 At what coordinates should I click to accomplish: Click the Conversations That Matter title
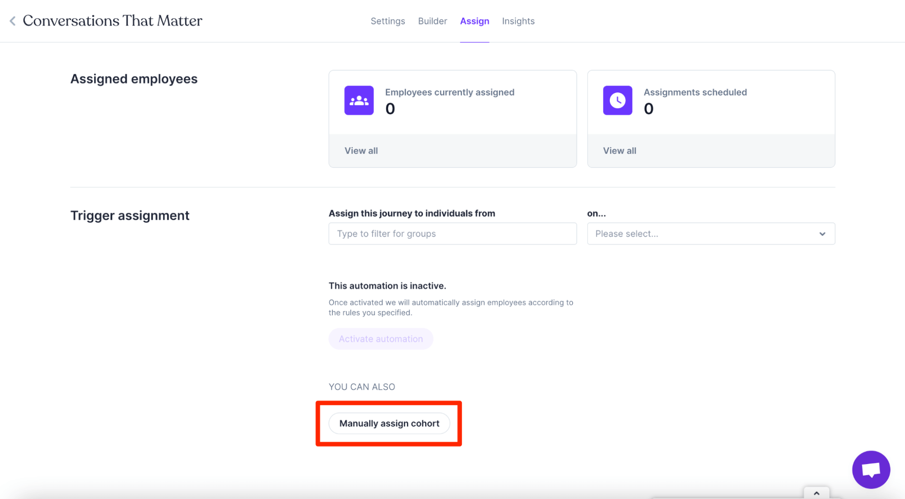112,21
